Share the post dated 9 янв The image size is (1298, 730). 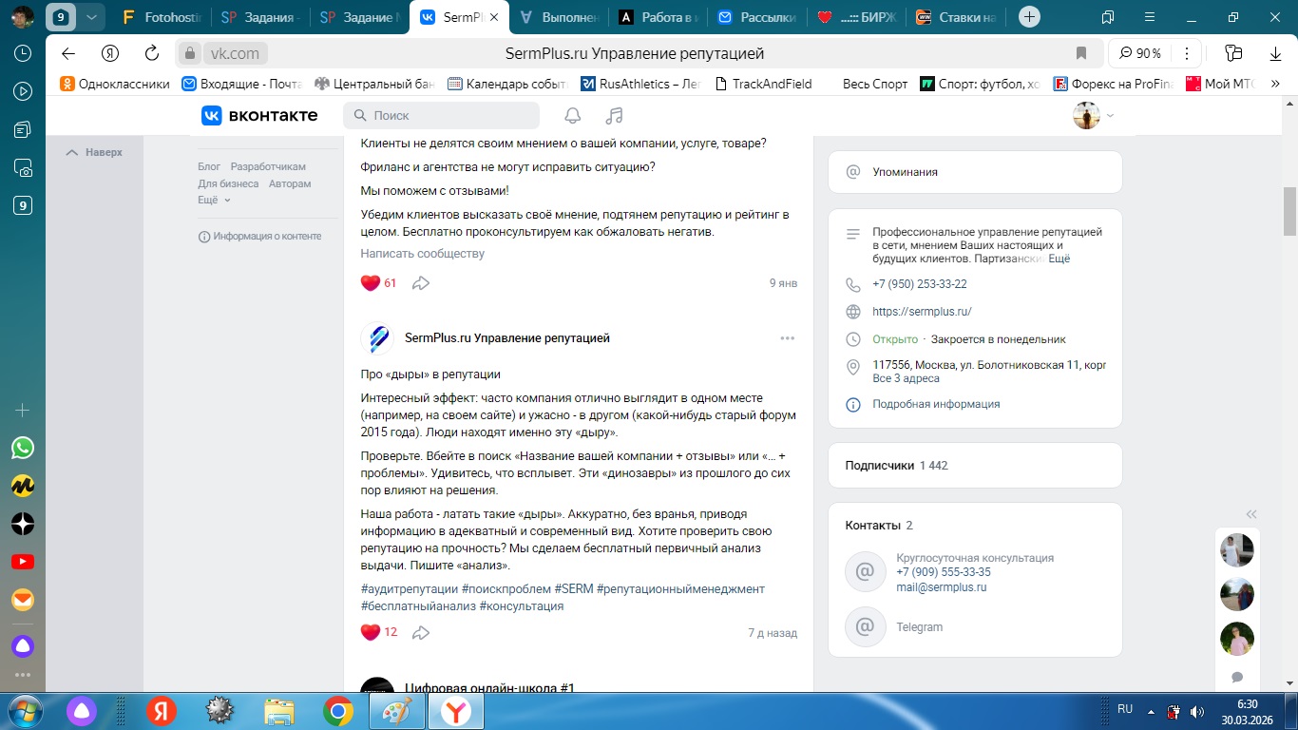click(x=421, y=282)
